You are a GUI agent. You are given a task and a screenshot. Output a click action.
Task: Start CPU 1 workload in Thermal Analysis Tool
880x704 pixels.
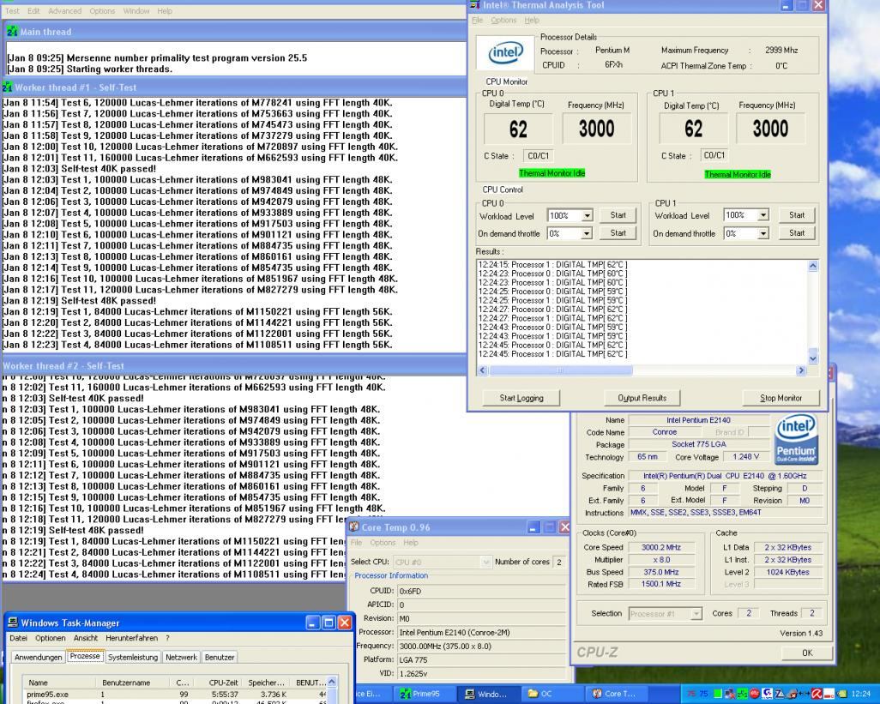click(797, 215)
